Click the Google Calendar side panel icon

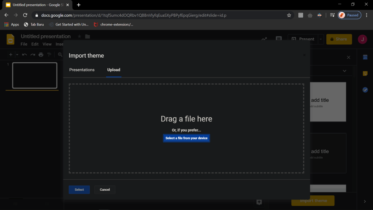365,57
